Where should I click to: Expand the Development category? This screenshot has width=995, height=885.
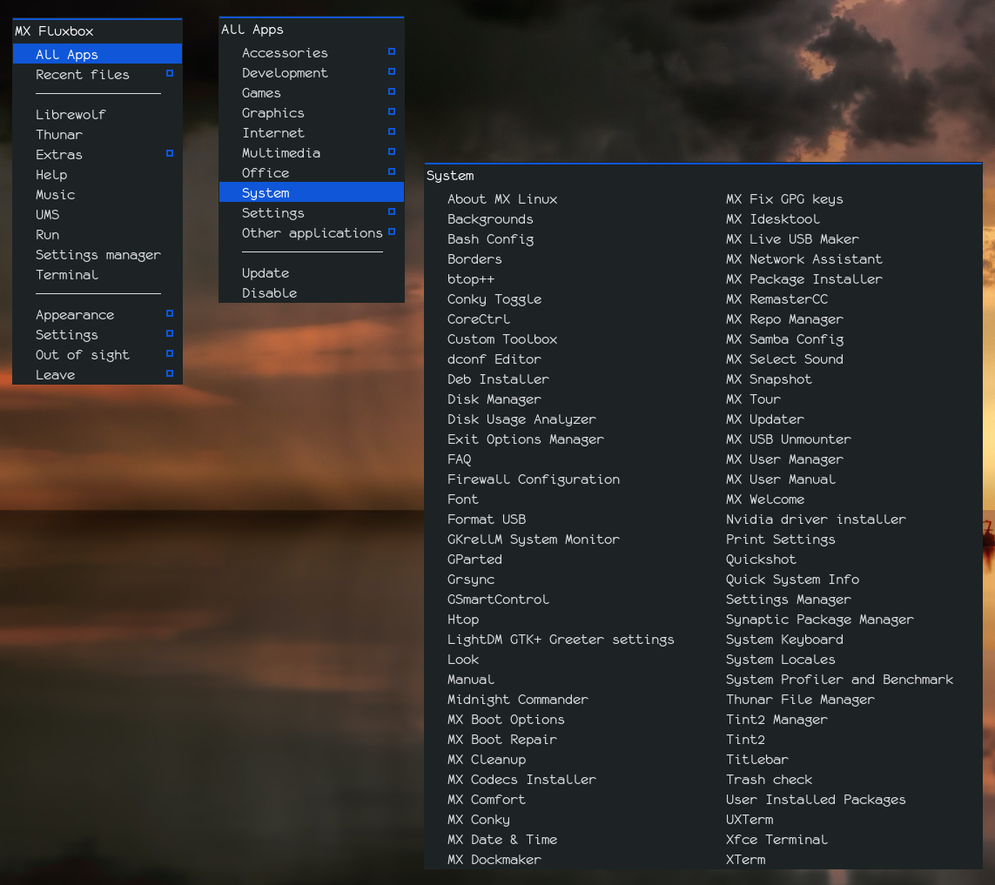pyautogui.click(x=312, y=73)
